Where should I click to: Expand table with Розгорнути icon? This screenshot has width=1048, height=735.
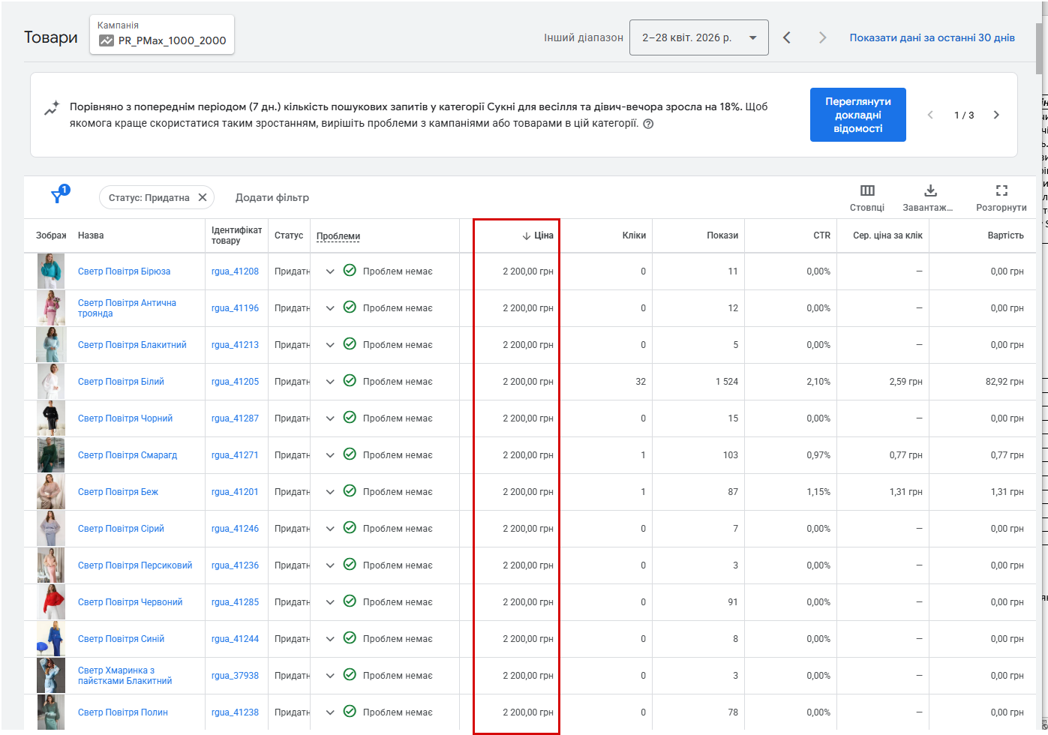[x=1001, y=190]
